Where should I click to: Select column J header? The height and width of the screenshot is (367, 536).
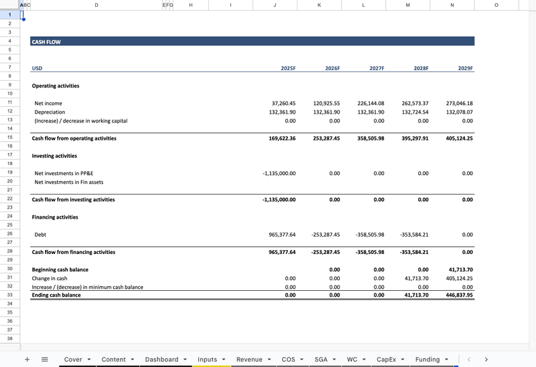click(275, 5)
